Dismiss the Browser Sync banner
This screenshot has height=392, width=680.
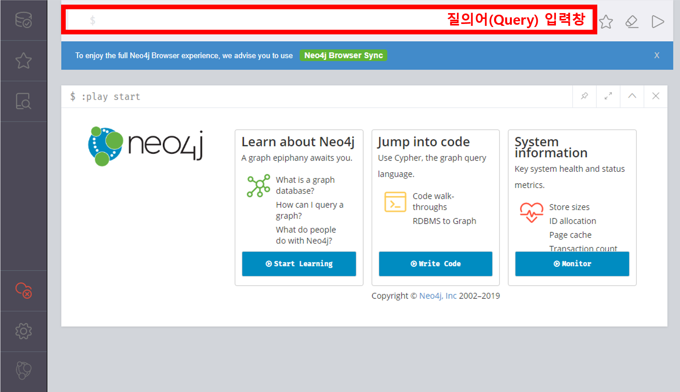[656, 55]
